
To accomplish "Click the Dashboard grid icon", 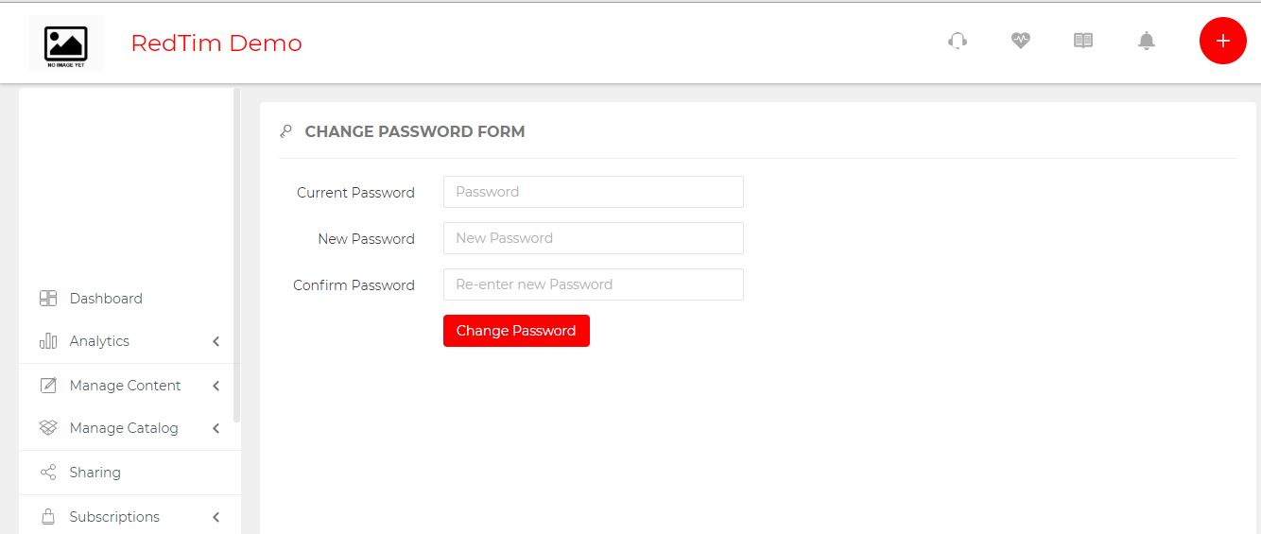I will pos(48,299).
